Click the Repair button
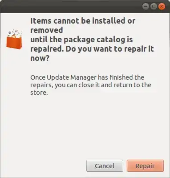Viewport: 170px width, 178px height. (145, 166)
